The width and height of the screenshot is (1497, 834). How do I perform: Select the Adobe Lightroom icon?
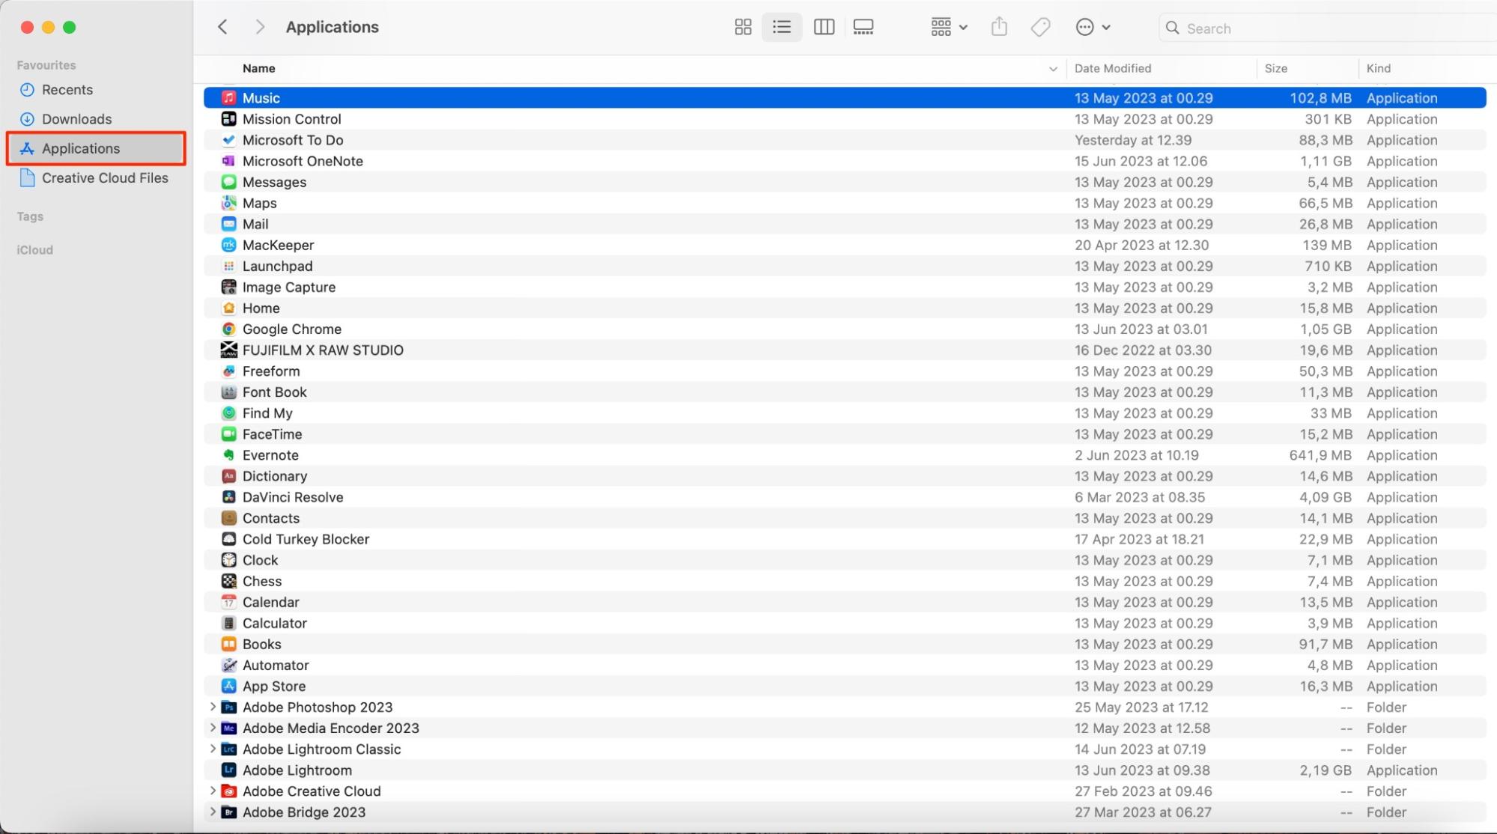pos(228,770)
